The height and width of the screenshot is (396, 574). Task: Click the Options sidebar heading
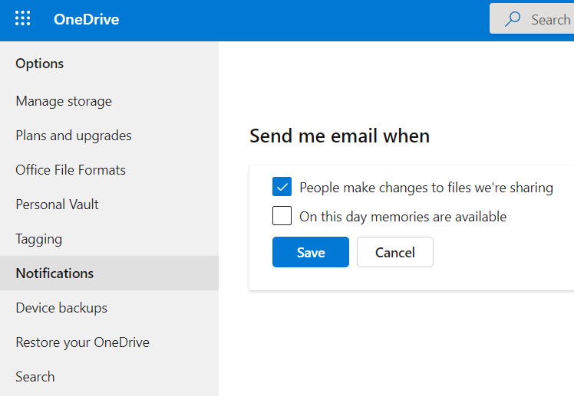click(40, 64)
